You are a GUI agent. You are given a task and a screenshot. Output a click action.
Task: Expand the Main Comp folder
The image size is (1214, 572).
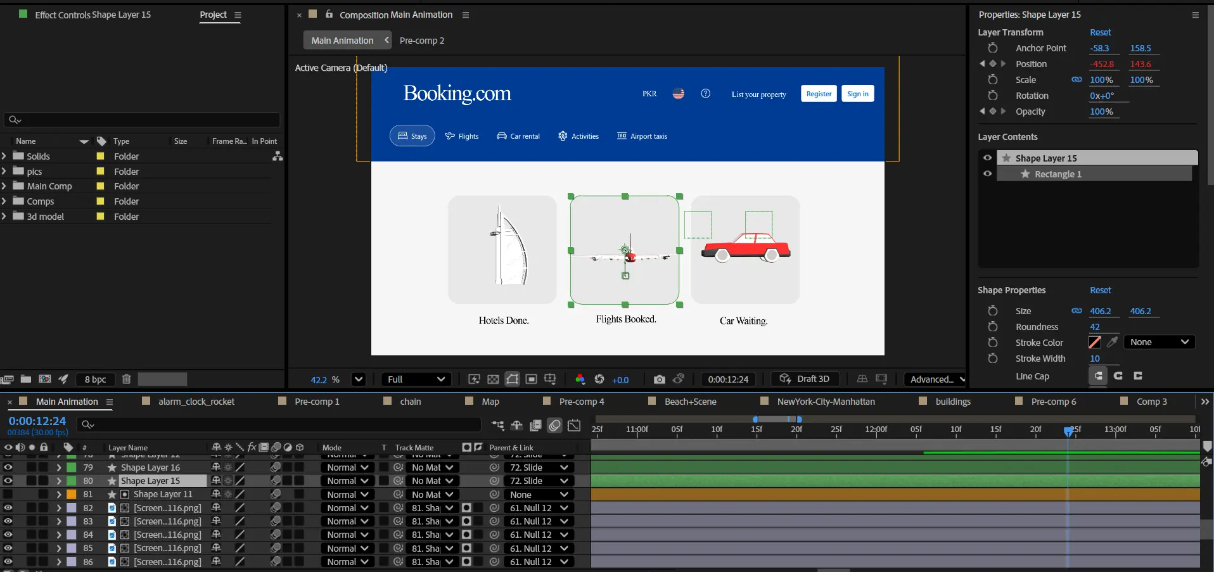[x=4, y=186]
